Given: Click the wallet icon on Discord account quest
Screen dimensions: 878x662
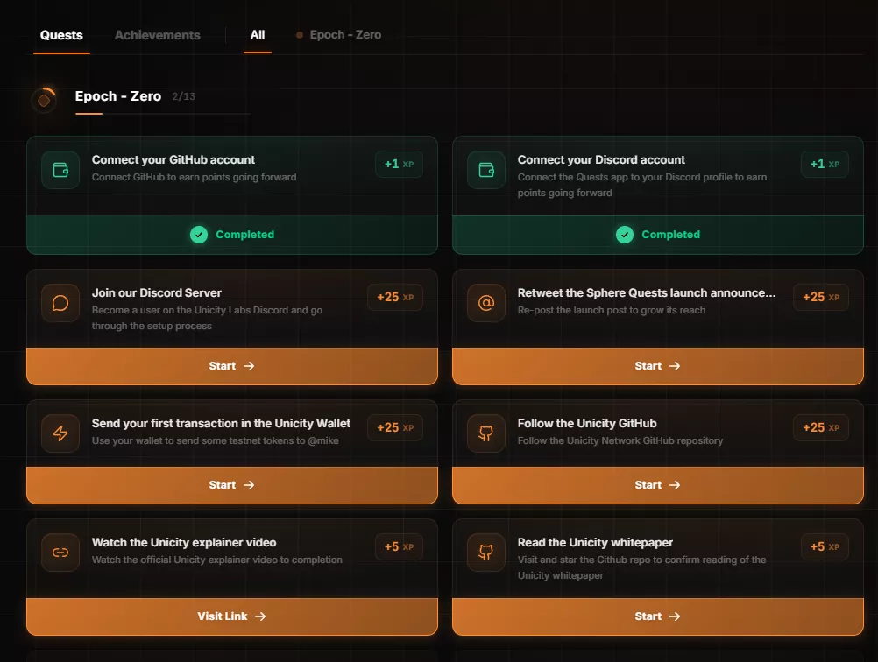Looking at the screenshot, I should [486, 170].
